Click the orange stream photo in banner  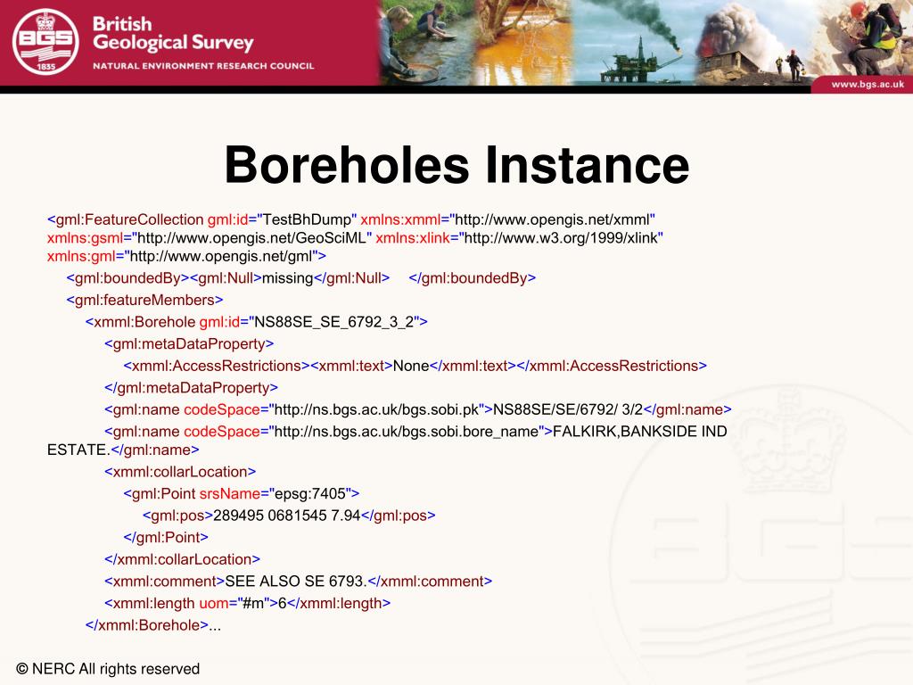pos(523,42)
